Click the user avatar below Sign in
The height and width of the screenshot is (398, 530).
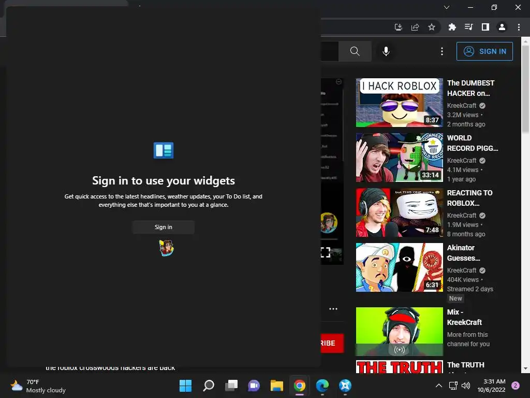tap(166, 248)
